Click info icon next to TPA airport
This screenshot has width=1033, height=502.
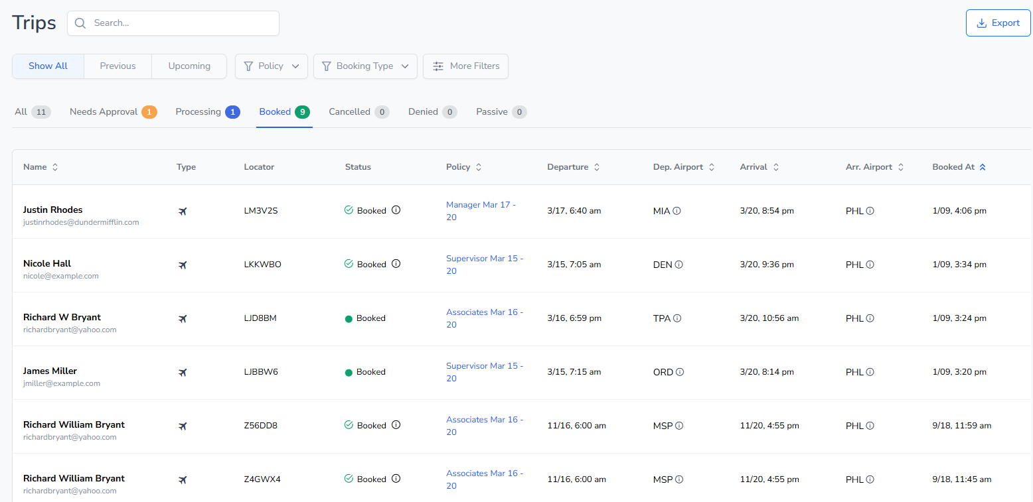pos(677,318)
